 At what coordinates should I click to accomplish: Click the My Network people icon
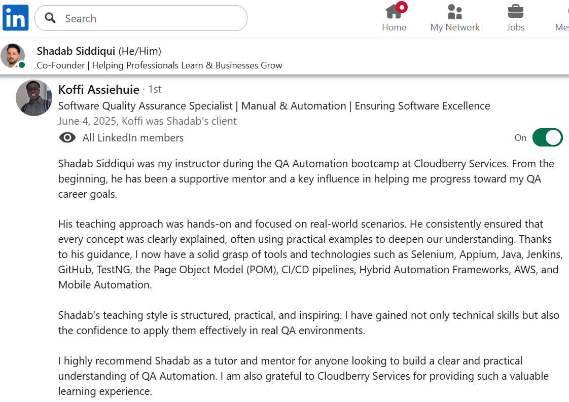pyautogui.click(x=455, y=11)
